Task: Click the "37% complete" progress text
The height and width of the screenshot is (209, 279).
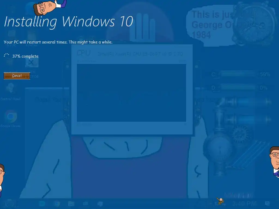Action: tap(25, 56)
